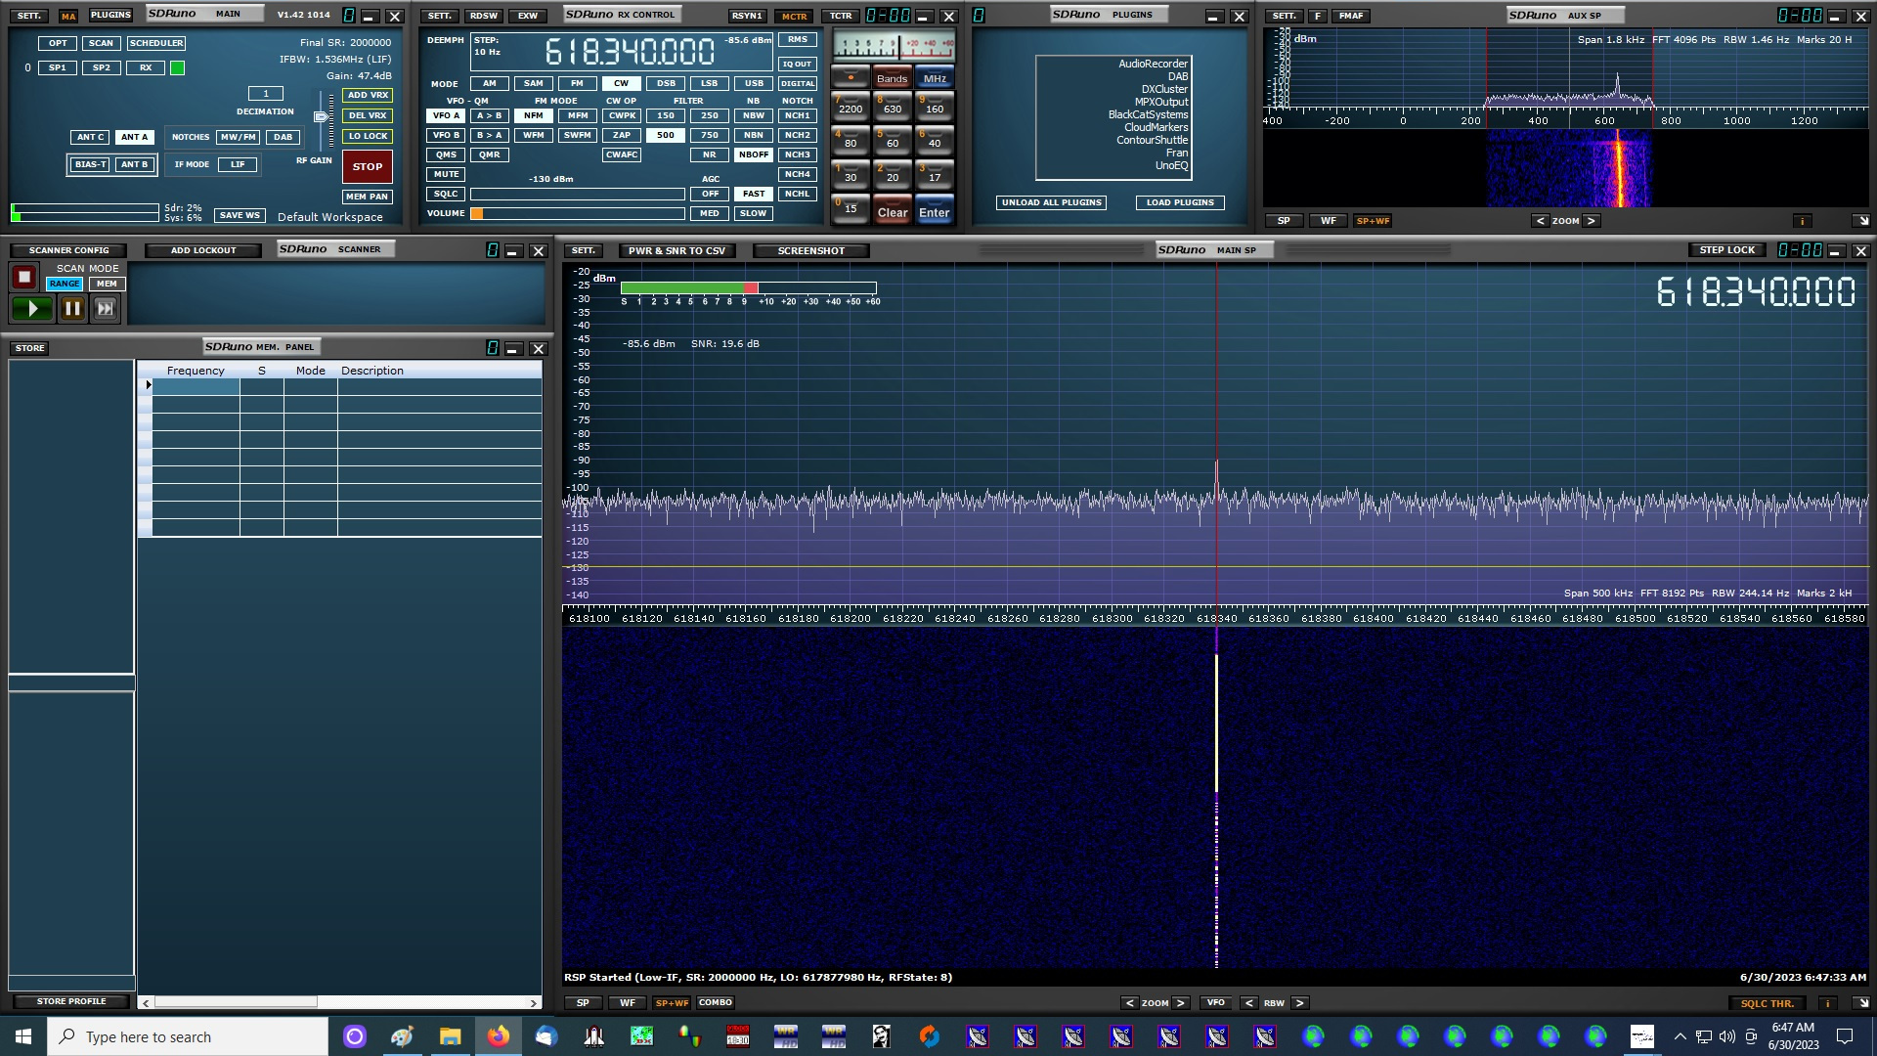Screen dimensions: 1877x1056
Task: Click the RBW decrease arrow
Action: [1249, 1003]
